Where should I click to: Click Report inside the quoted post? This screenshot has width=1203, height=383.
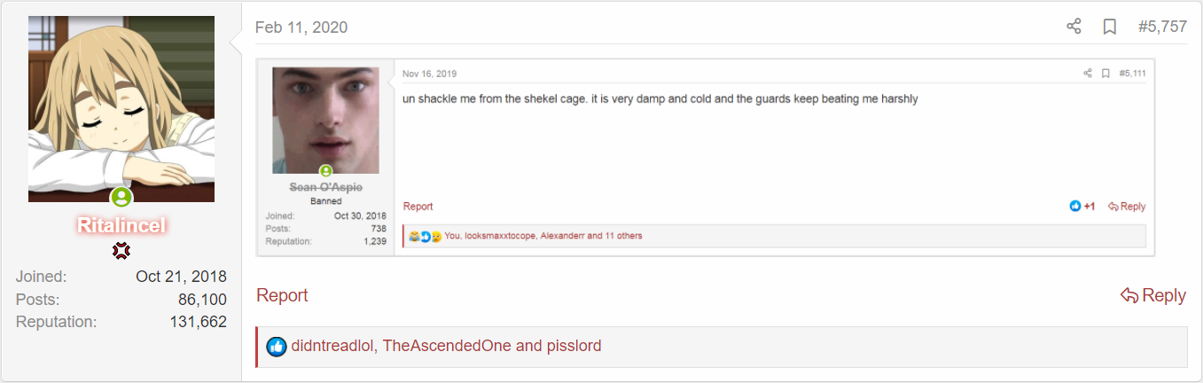tap(418, 207)
